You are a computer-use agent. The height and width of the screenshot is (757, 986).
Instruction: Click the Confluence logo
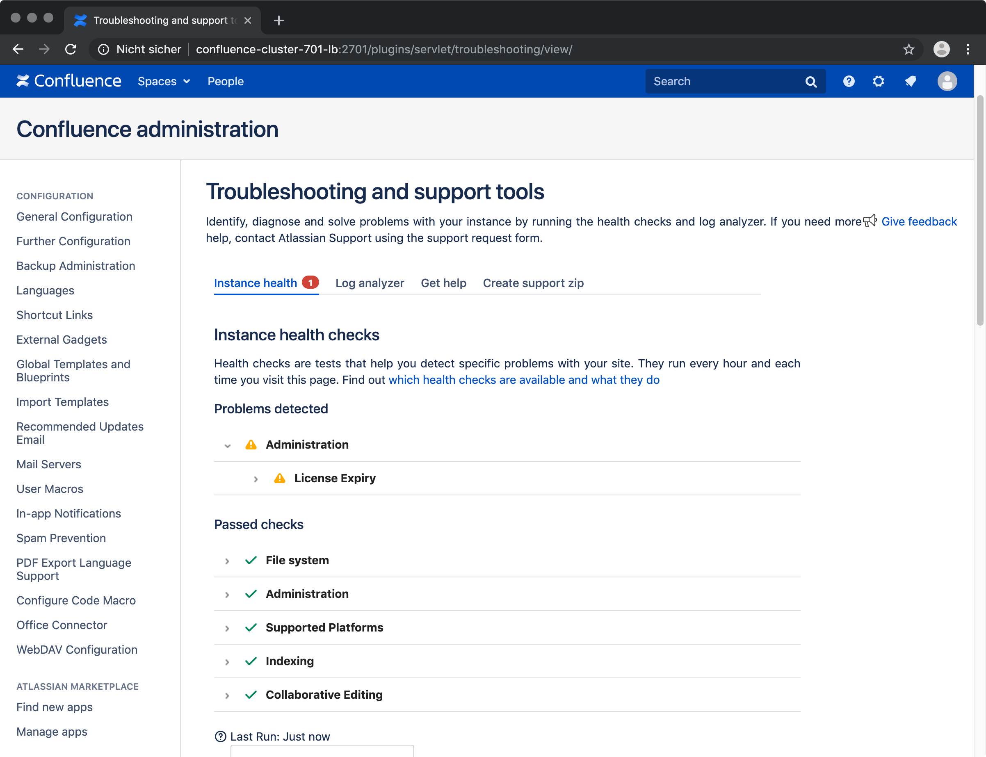click(x=69, y=81)
